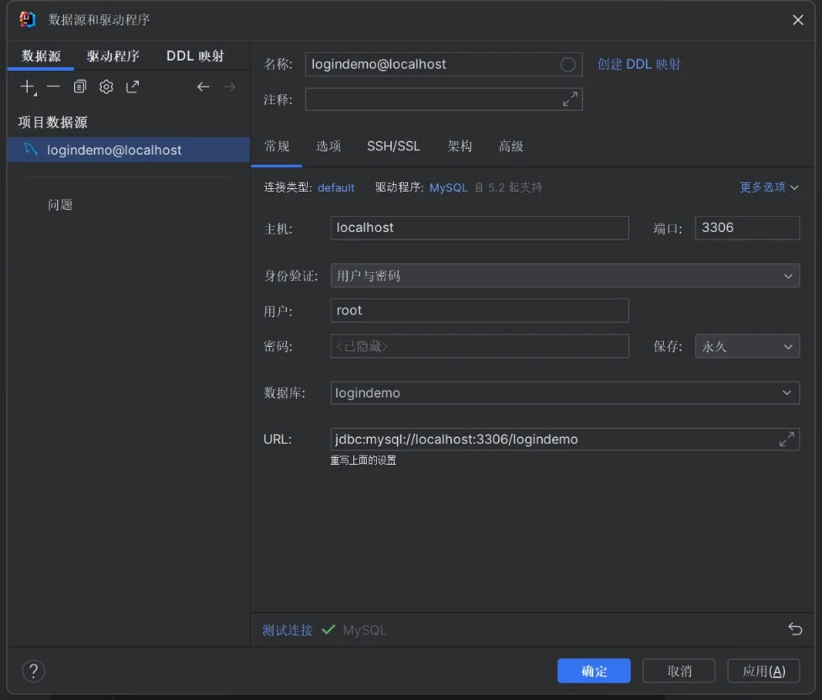Click the 测试连接 link
The image size is (822, 700).
click(287, 629)
